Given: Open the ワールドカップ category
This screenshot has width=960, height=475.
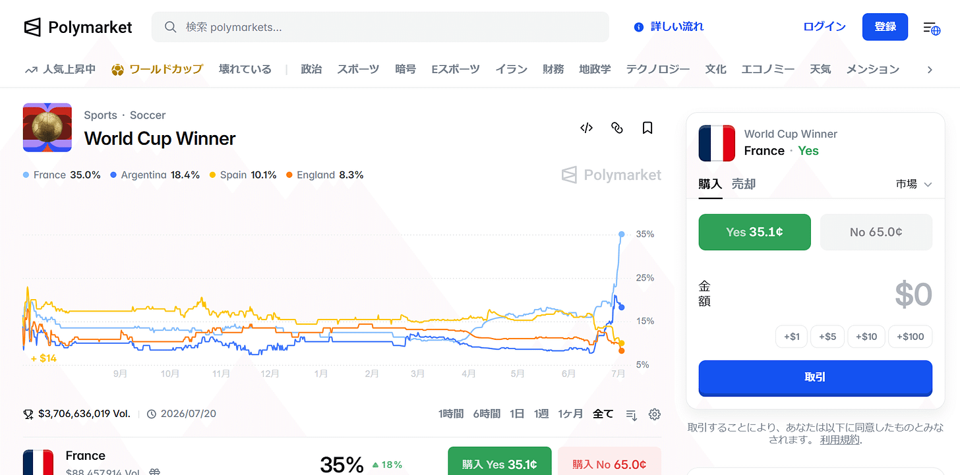Looking at the screenshot, I should click(x=157, y=69).
